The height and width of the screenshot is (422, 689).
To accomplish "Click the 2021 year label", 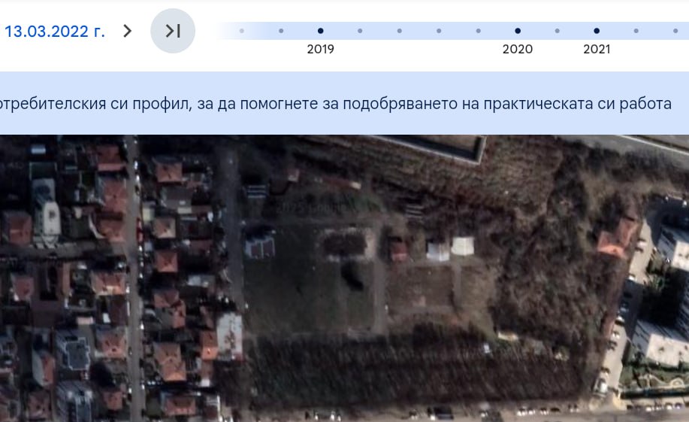I will pyautogui.click(x=597, y=50).
